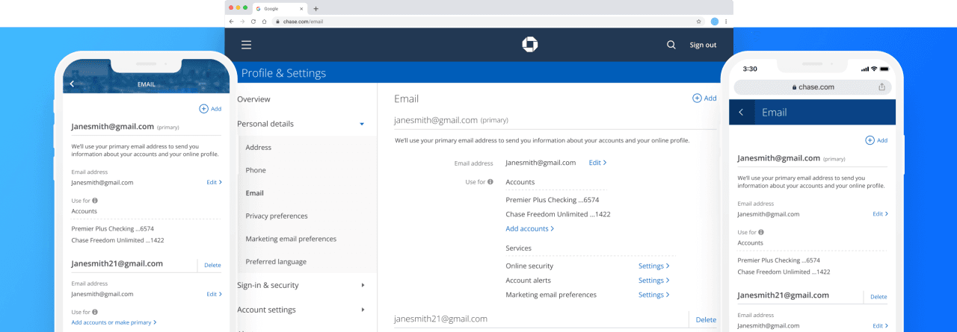Viewport: 957px width, 332px height.
Task: Select Phone in the sidebar
Action: point(256,170)
